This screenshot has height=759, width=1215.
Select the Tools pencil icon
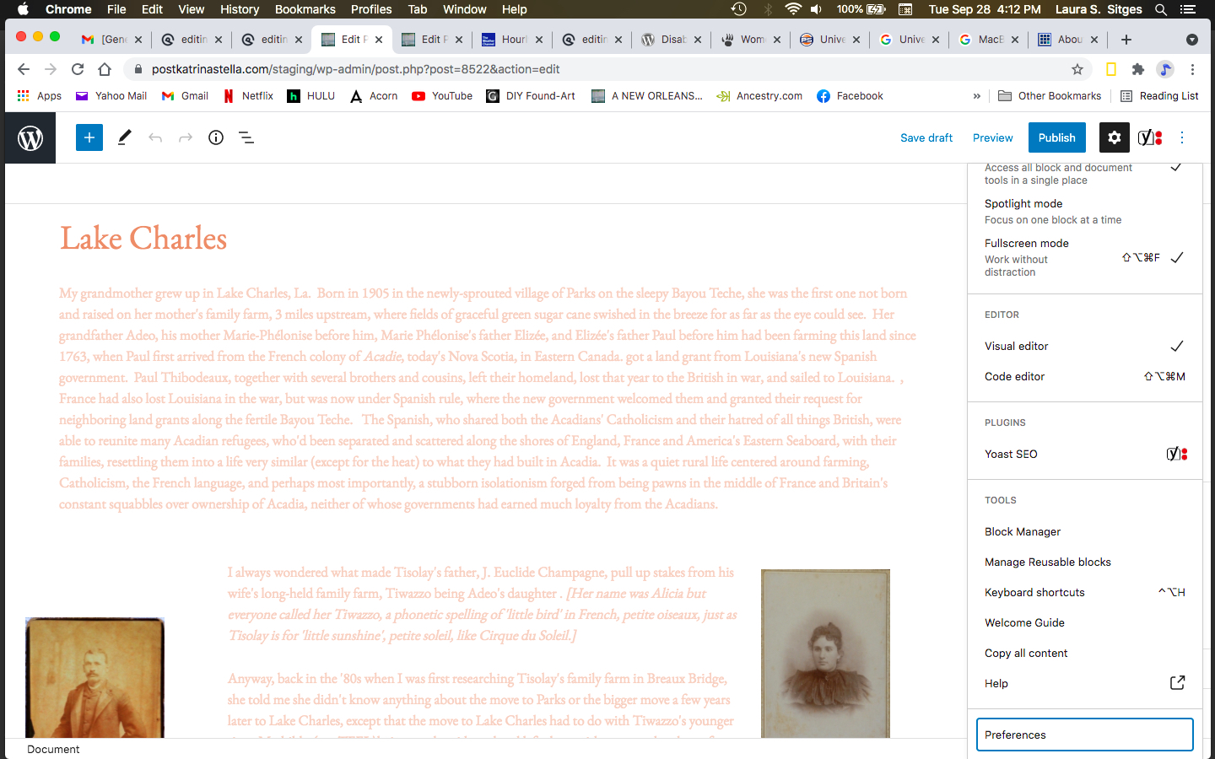(124, 137)
